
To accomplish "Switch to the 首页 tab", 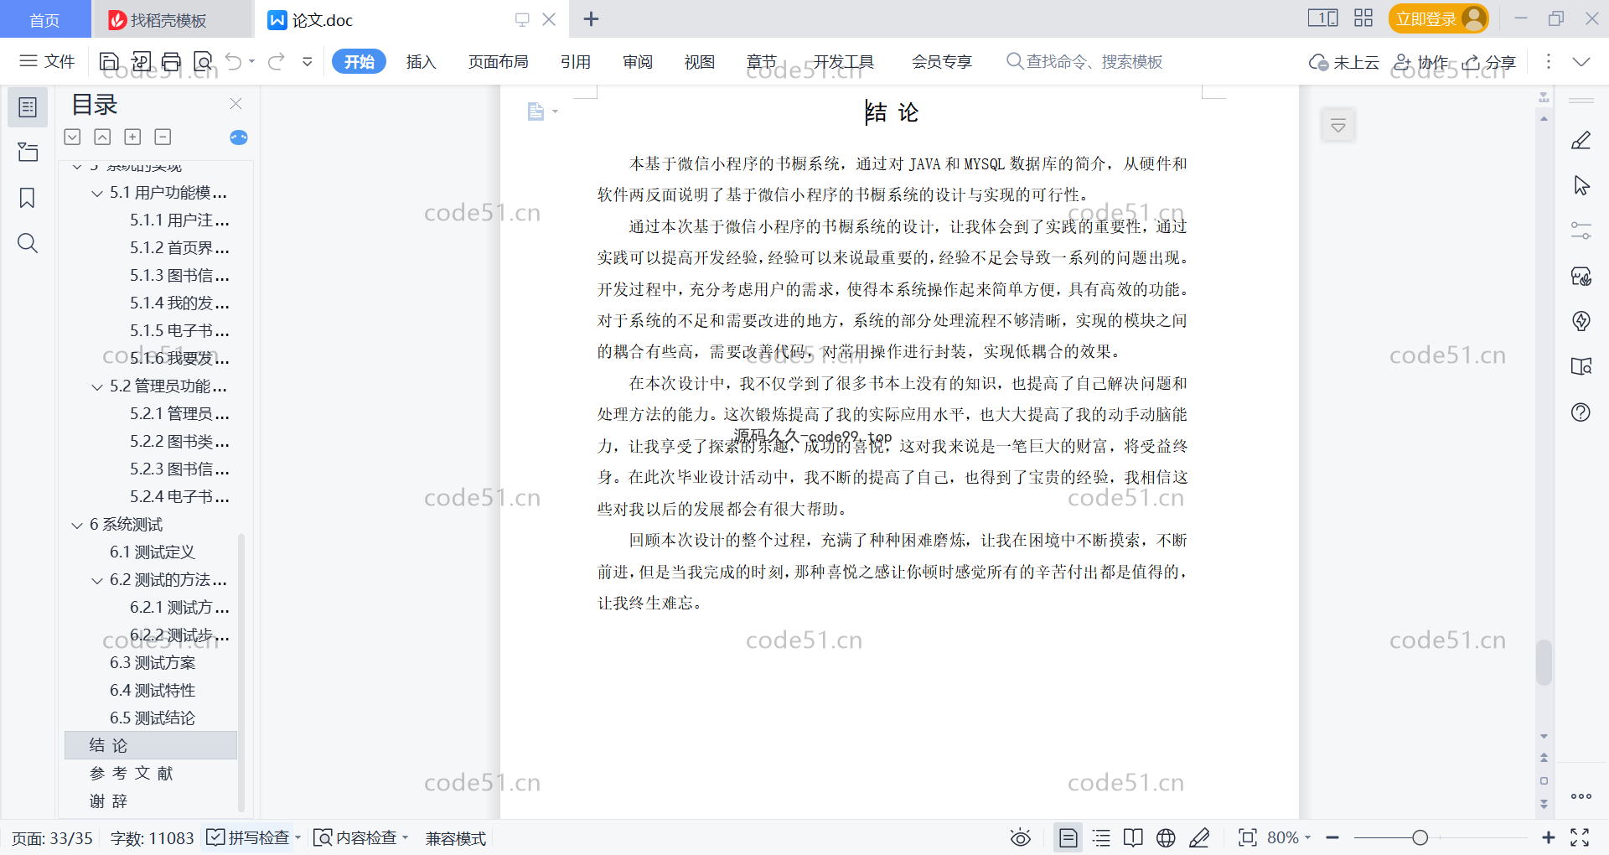I will pyautogui.click(x=44, y=19).
